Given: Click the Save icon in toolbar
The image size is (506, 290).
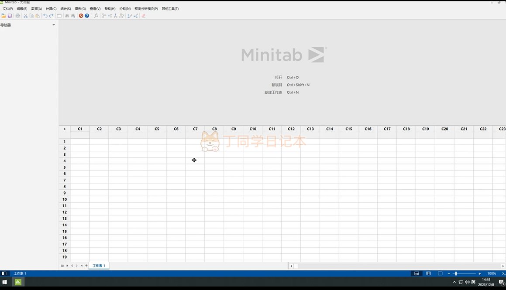Looking at the screenshot, I should pyautogui.click(x=10, y=16).
